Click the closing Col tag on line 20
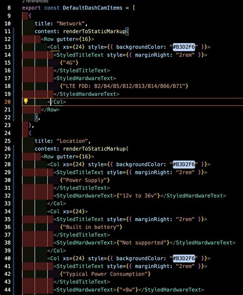The width and height of the screenshot is (243, 295). pos(56,102)
